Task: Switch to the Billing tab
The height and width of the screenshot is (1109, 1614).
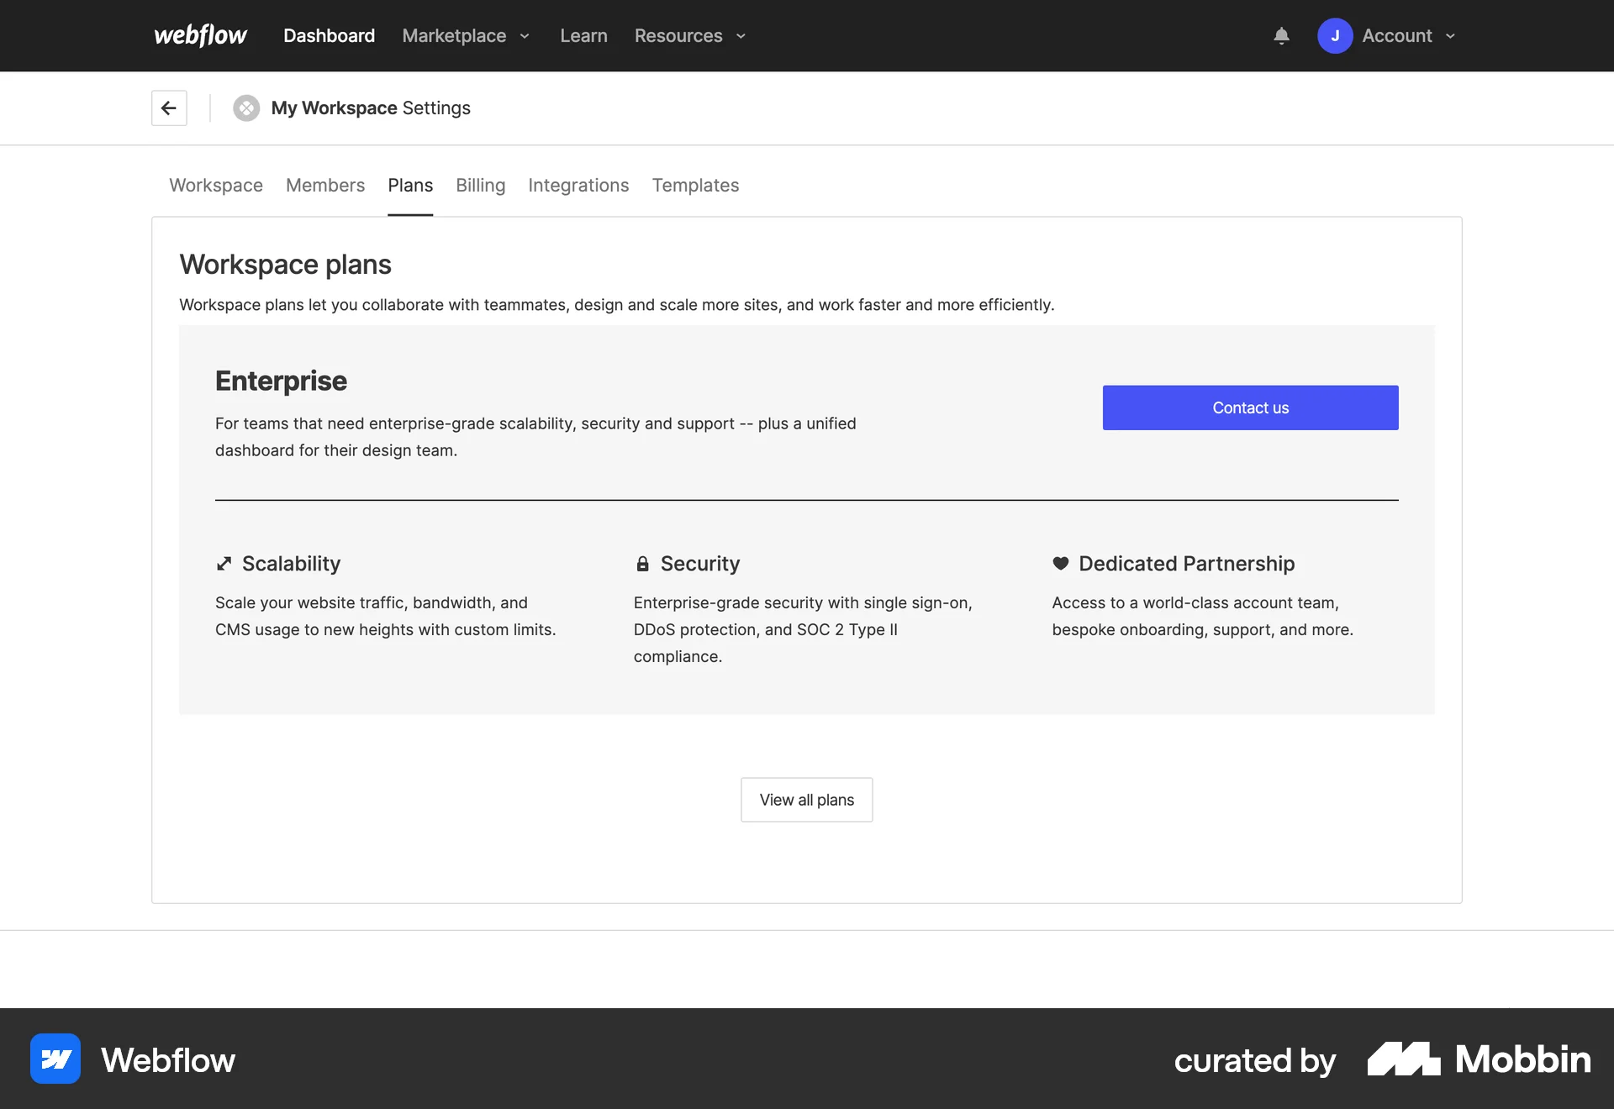Action: click(480, 185)
